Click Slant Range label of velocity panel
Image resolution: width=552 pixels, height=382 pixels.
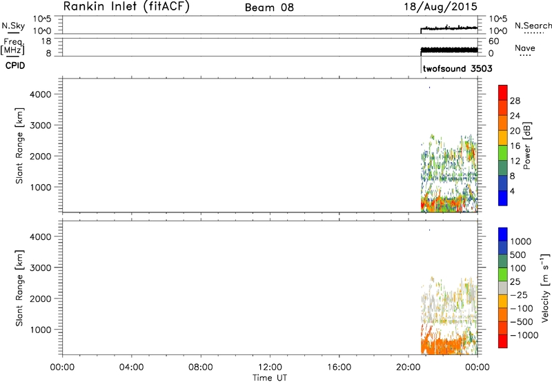coord(19,288)
